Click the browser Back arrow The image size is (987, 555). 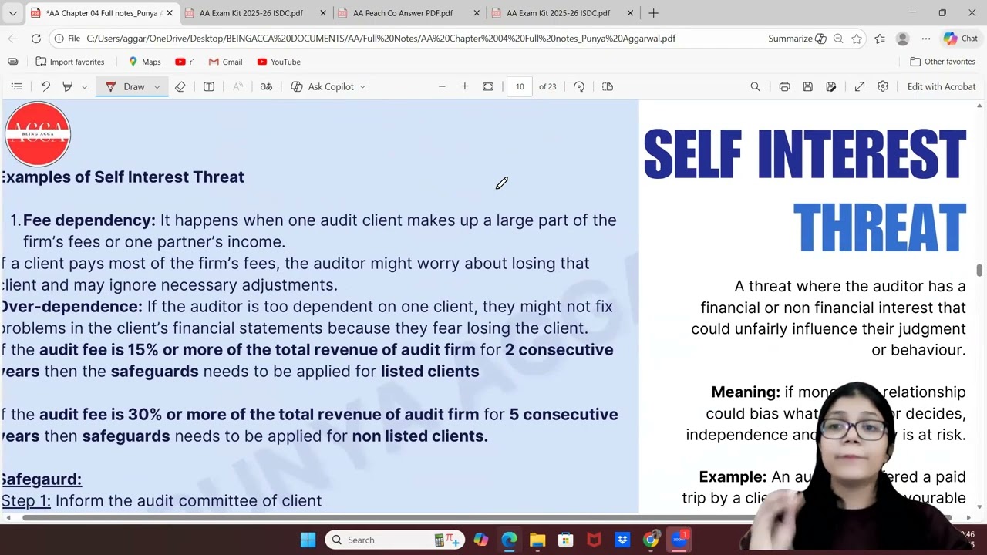click(13, 39)
